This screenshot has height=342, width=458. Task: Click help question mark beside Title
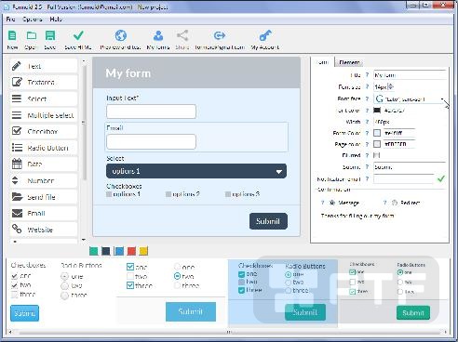(367, 75)
